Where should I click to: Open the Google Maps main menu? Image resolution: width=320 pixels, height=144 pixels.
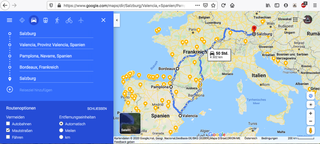[10, 20]
